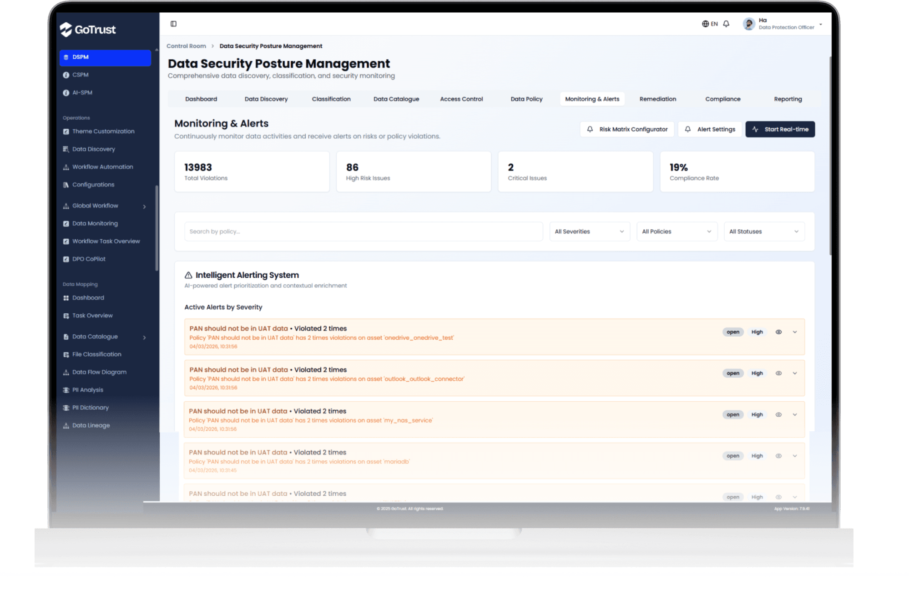909x605 pixels.
Task: Open the All Severities dropdown
Action: point(589,232)
